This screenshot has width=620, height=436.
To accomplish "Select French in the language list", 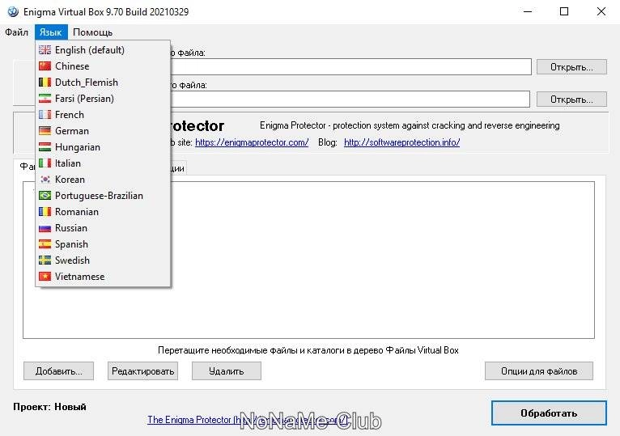I will pos(103,115).
